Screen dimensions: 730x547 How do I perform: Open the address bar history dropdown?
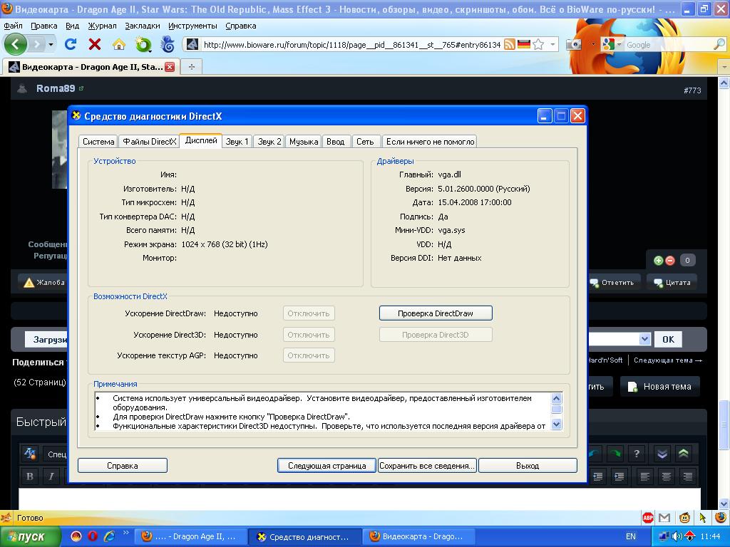(552, 45)
